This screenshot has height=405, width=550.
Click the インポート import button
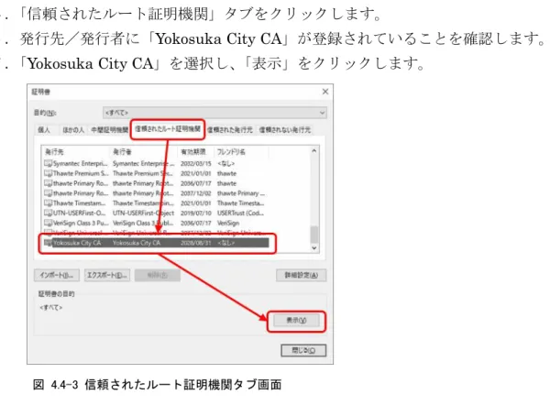pyautogui.click(x=57, y=275)
